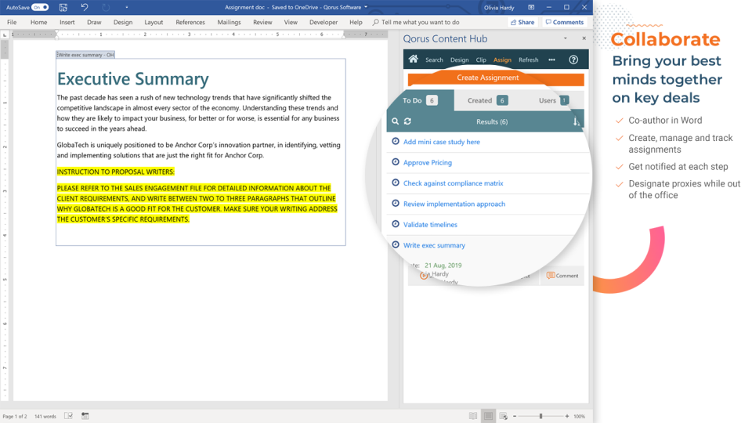Open the Validate timelines assignment
Screen dimensions: 752x423
coord(430,225)
